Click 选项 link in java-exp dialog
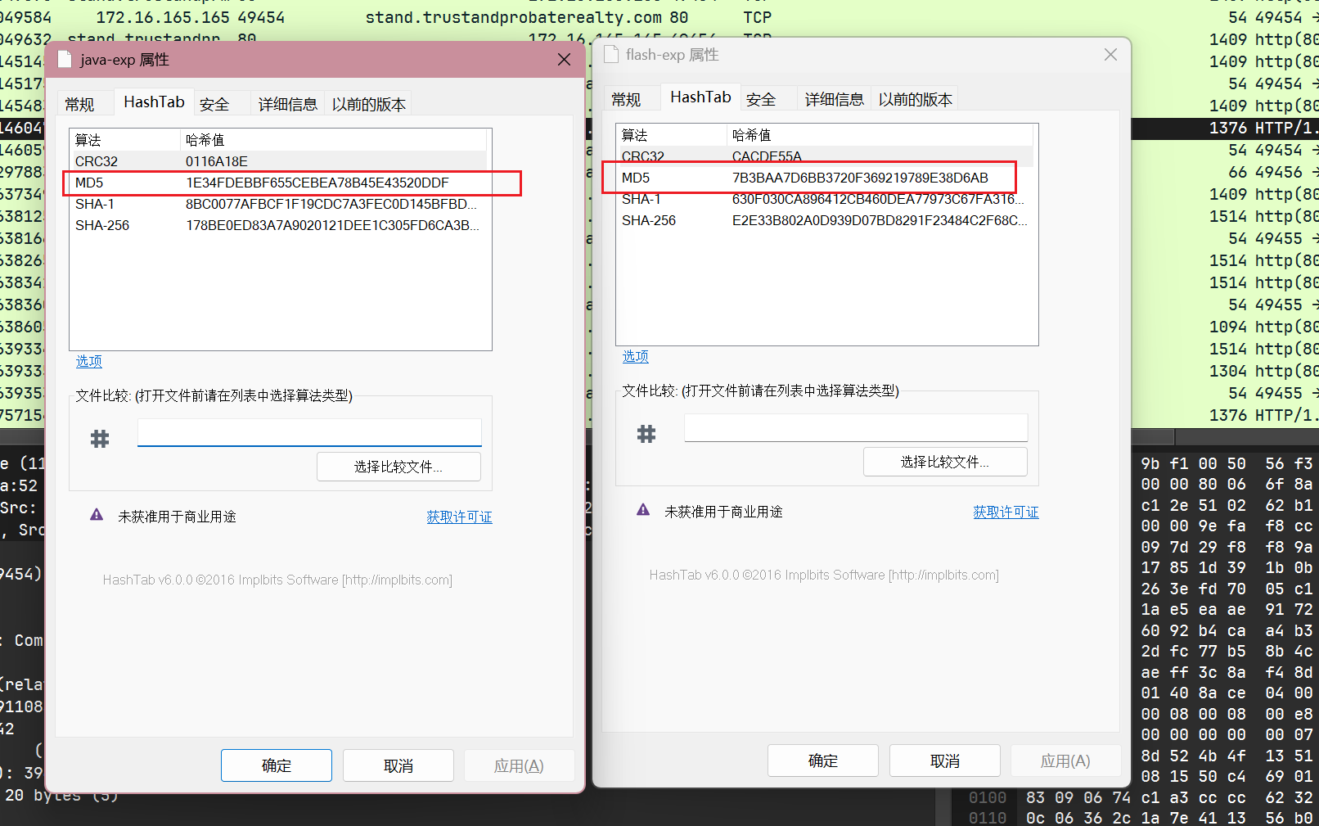The width and height of the screenshot is (1319, 826). tap(89, 361)
